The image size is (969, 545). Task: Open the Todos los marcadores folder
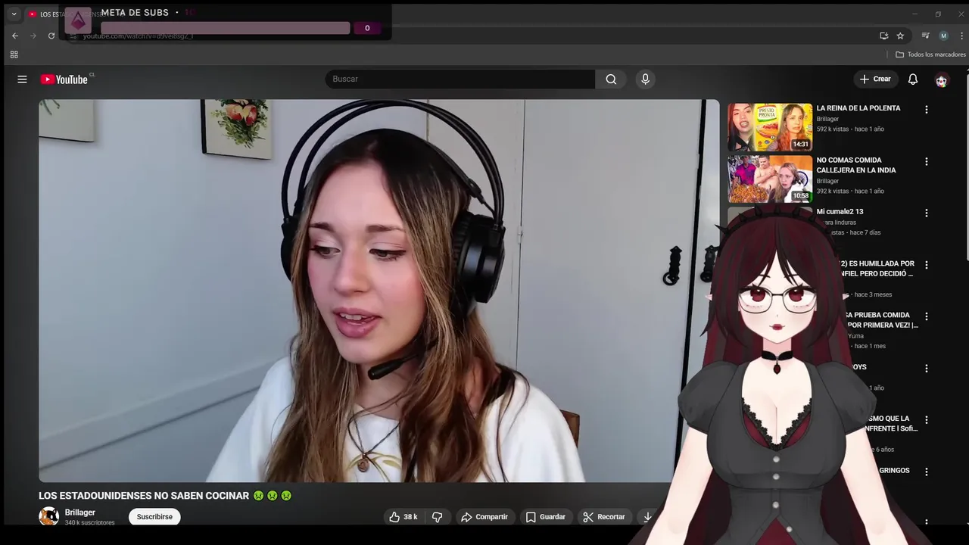coord(930,54)
